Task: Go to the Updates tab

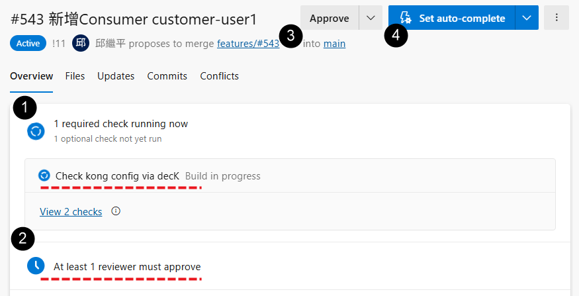Action: coord(116,76)
